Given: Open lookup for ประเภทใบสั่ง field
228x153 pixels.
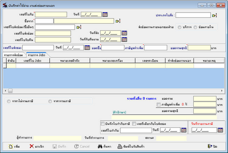Looking at the screenshot, I should coord(214,15).
